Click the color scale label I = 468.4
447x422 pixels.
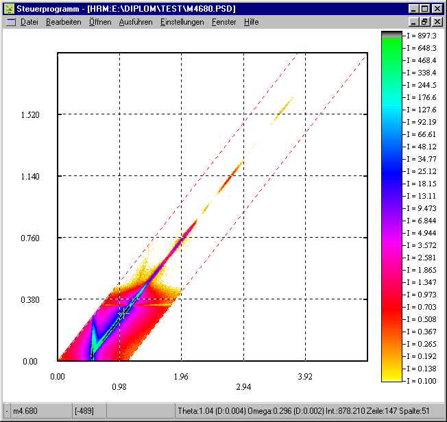pyautogui.click(x=422, y=60)
